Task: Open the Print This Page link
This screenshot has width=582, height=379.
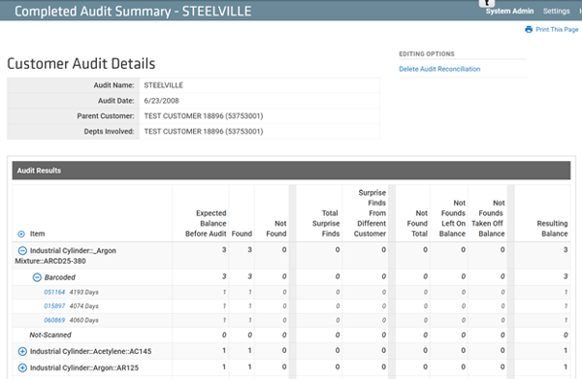Action: (x=557, y=29)
